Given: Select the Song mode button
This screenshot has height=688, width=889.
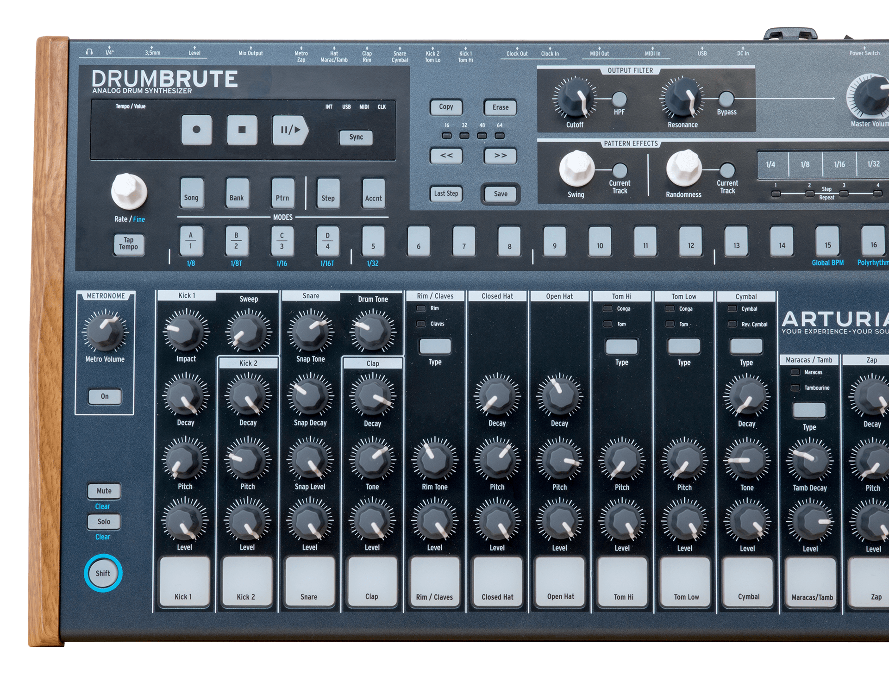Looking at the screenshot, I should (191, 193).
